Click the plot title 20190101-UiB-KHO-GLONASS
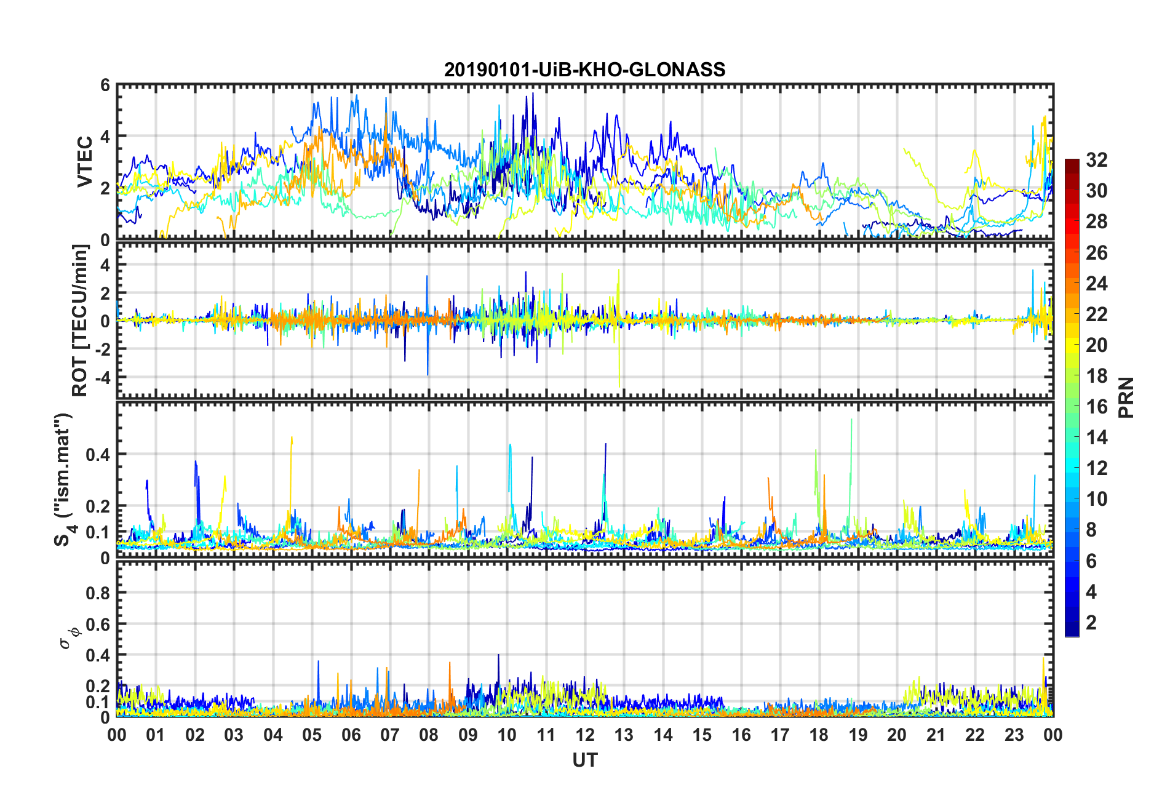1170x795 pixels. [584, 70]
